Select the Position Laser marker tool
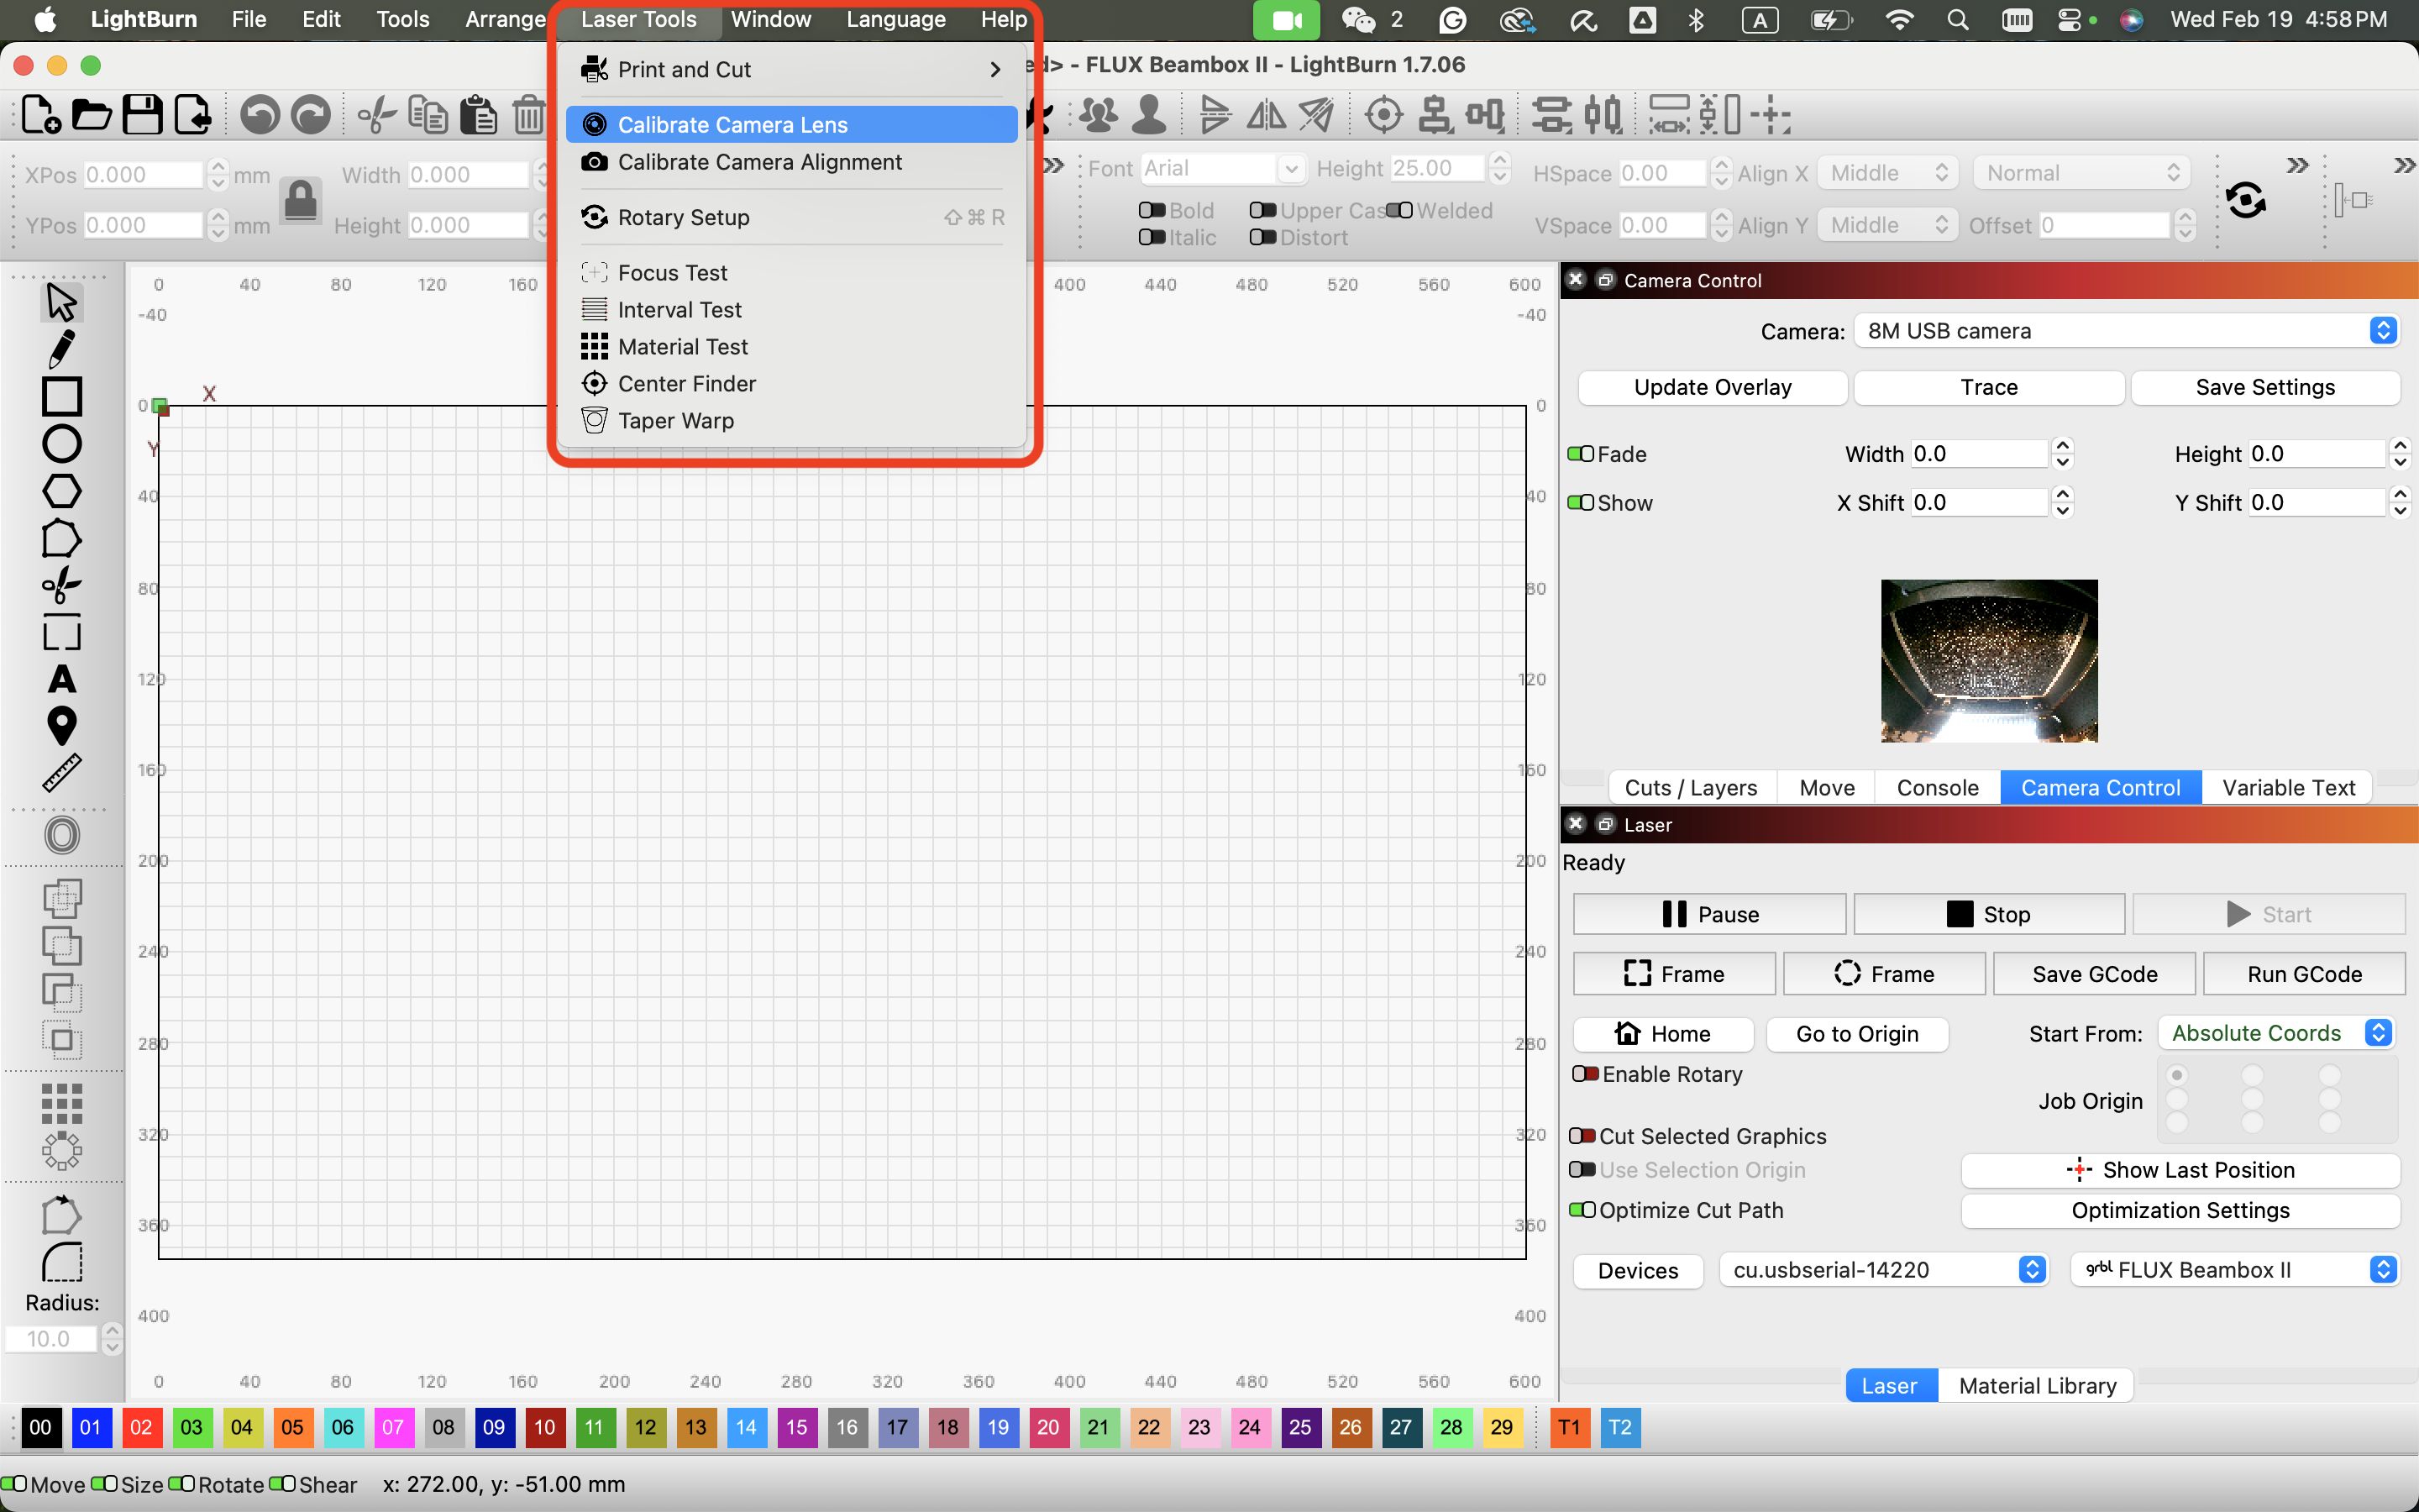 [61, 726]
